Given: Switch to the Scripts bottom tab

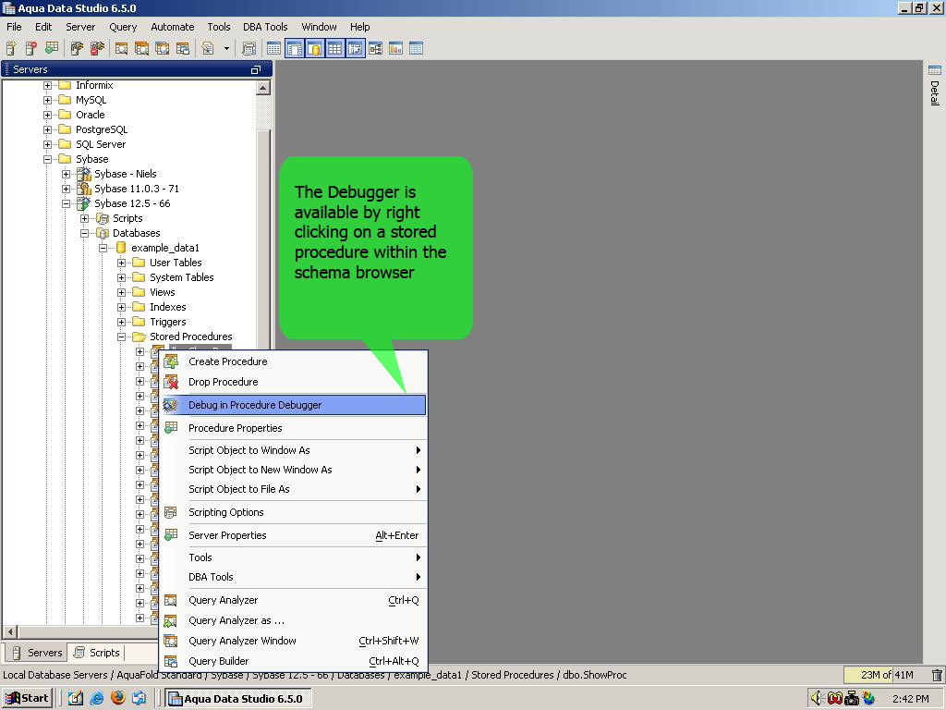Looking at the screenshot, I should [97, 653].
